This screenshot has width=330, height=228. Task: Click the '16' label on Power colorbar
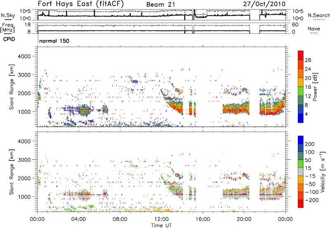point(308,87)
